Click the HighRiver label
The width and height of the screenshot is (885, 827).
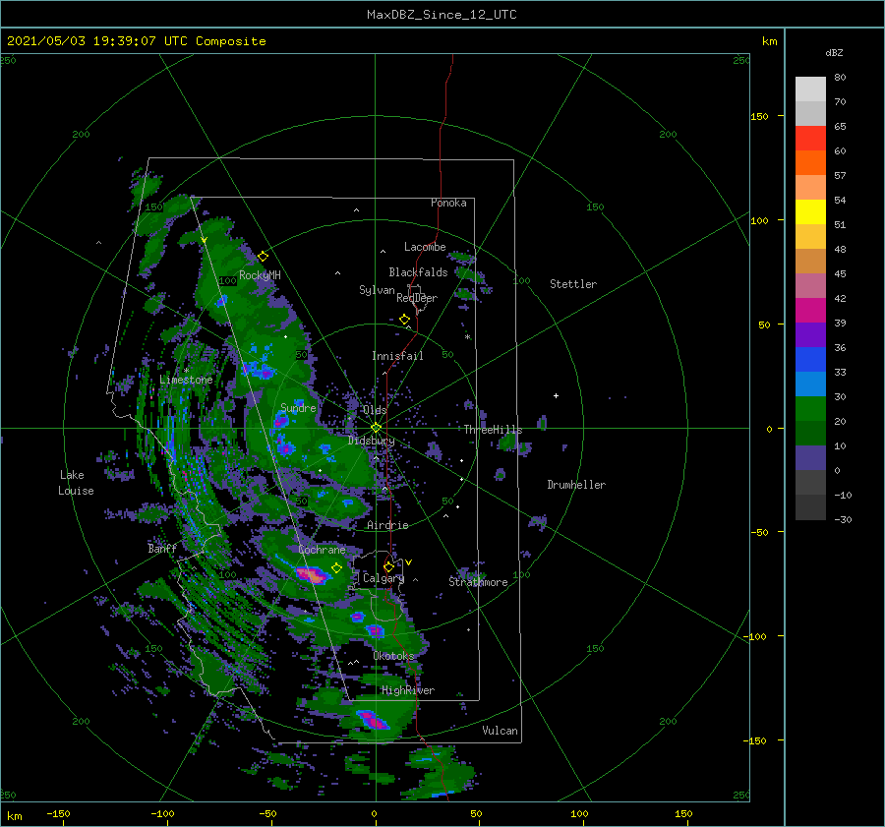[408, 690]
